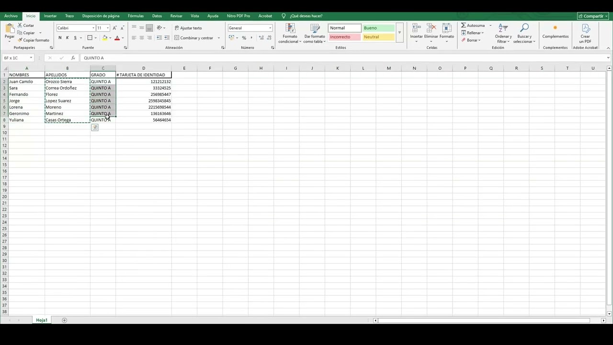Decrease decimal places
Screen dimensions: 613x345
(x=268, y=38)
